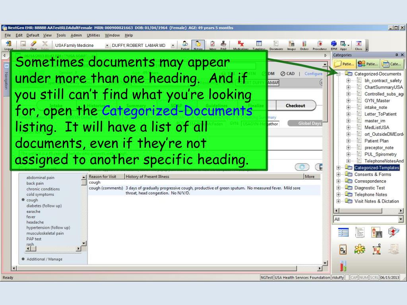The height and width of the screenshot is (305, 407).
Task: Click the main form horizontal scrollbar thumb
Action: (x=157, y=268)
